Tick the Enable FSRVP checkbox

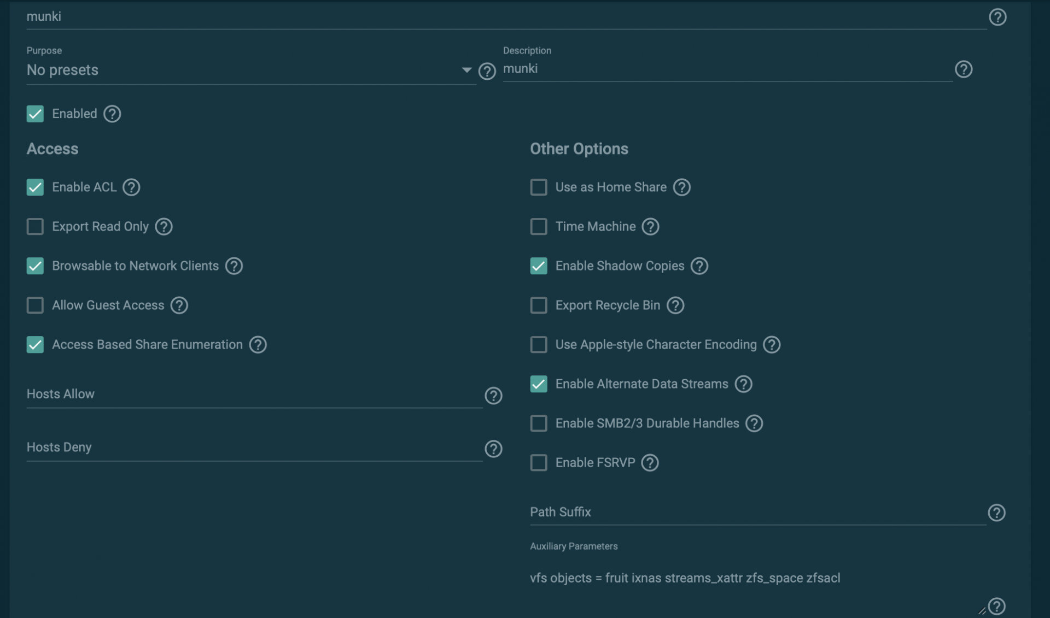539,462
